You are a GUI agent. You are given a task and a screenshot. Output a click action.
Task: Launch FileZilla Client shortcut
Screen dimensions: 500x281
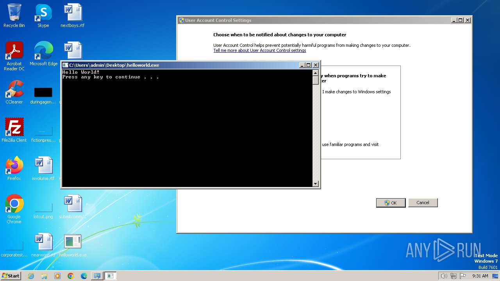pyautogui.click(x=14, y=130)
